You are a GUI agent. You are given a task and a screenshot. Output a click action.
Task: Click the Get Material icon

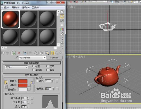4,53
